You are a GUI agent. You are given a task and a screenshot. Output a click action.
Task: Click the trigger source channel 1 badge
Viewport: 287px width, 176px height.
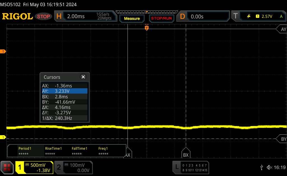[x=257, y=16]
